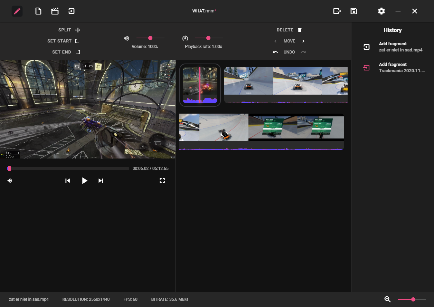Adjust the Playback rate slider handle

click(x=208, y=38)
